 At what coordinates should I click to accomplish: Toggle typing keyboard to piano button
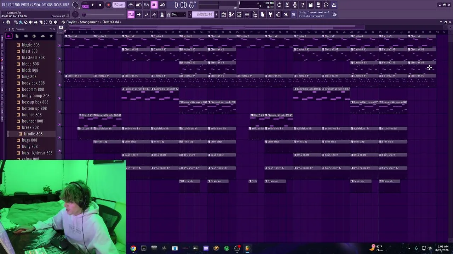click(131, 14)
